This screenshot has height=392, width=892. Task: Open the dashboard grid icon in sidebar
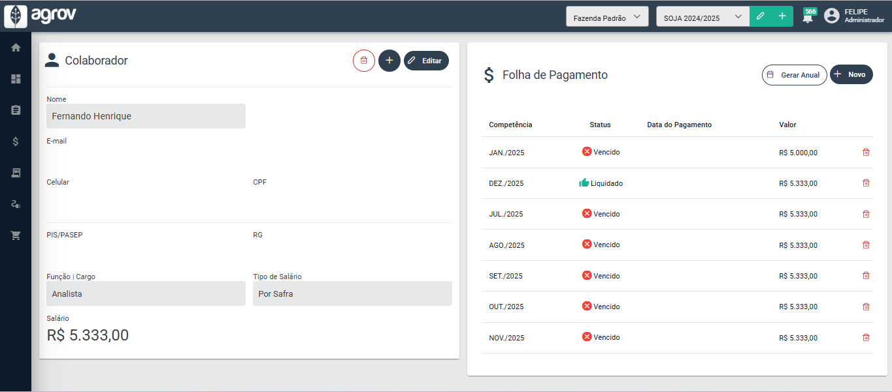click(16, 79)
